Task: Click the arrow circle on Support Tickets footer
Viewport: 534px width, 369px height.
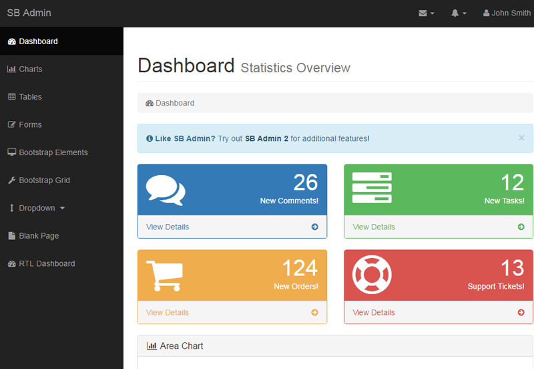Action: 521,312
